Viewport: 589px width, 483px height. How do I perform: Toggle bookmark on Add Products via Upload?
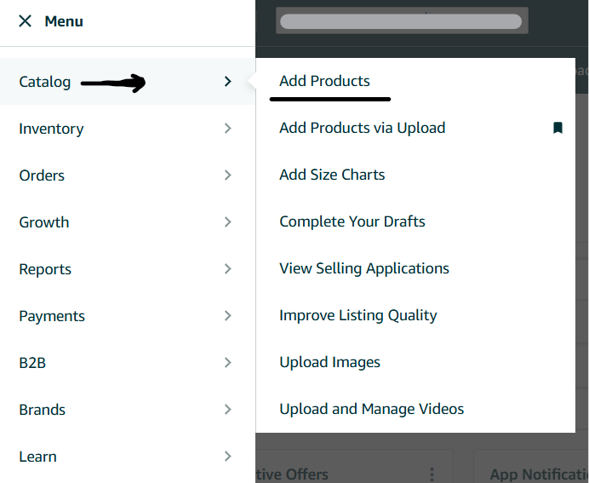(x=558, y=128)
